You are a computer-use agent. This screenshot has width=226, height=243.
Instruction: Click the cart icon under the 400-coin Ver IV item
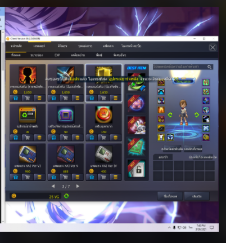click(103, 177)
